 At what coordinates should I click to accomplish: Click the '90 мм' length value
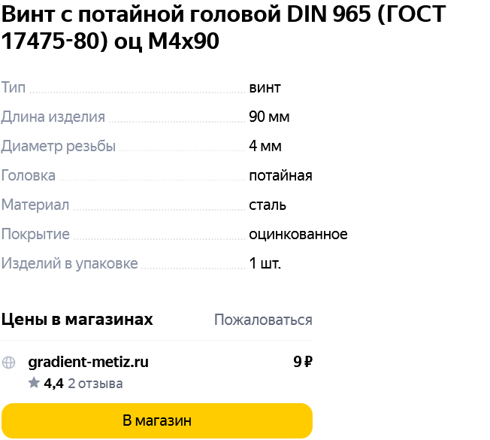click(x=269, y=117)
